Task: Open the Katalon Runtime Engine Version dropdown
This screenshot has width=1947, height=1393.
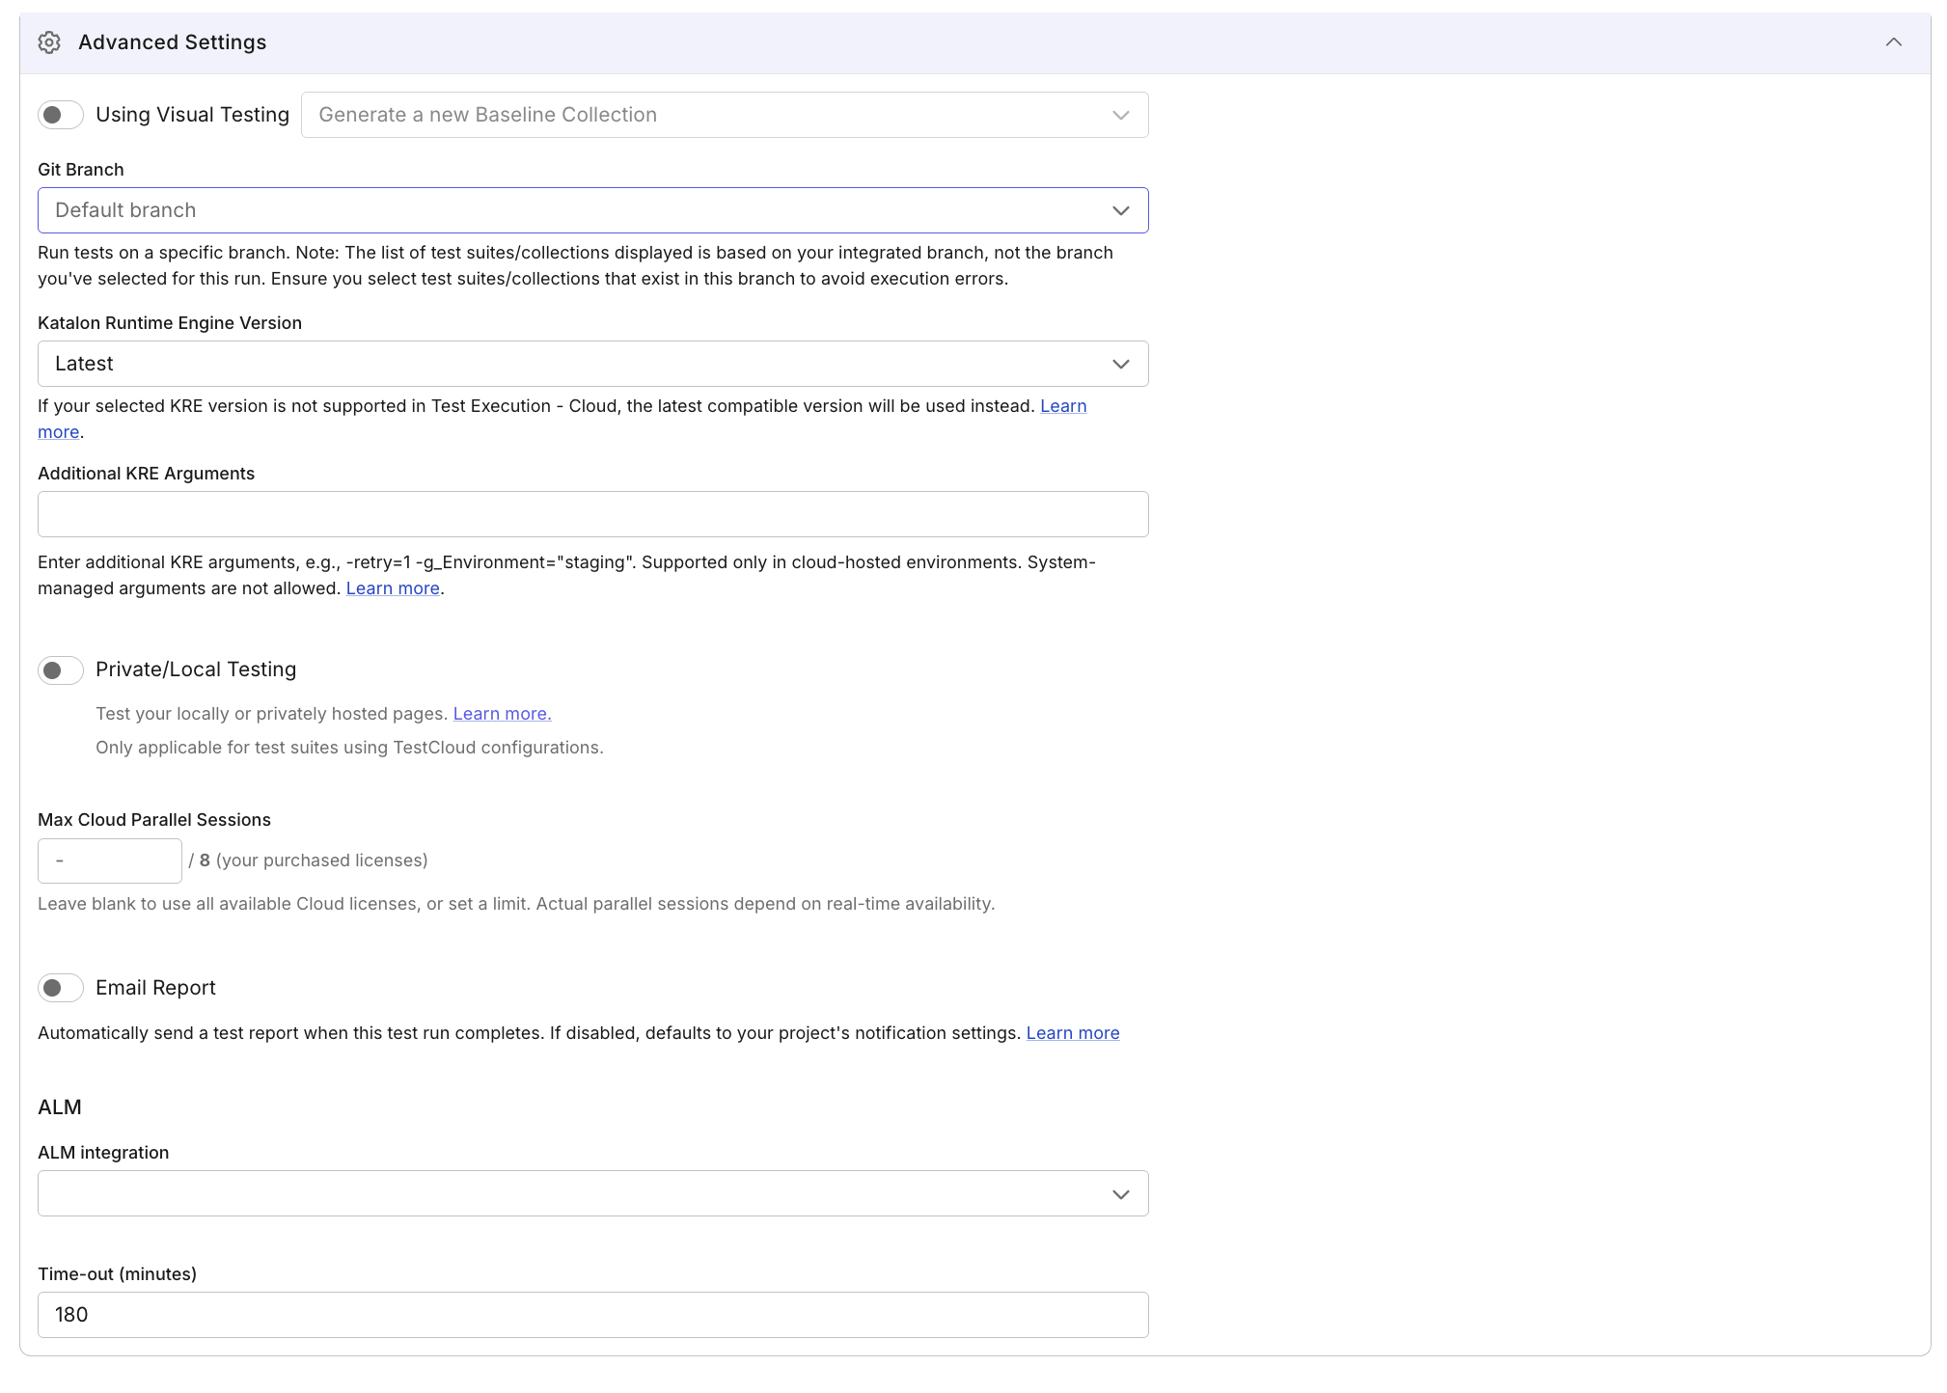Action: click(x=593, y=364)
